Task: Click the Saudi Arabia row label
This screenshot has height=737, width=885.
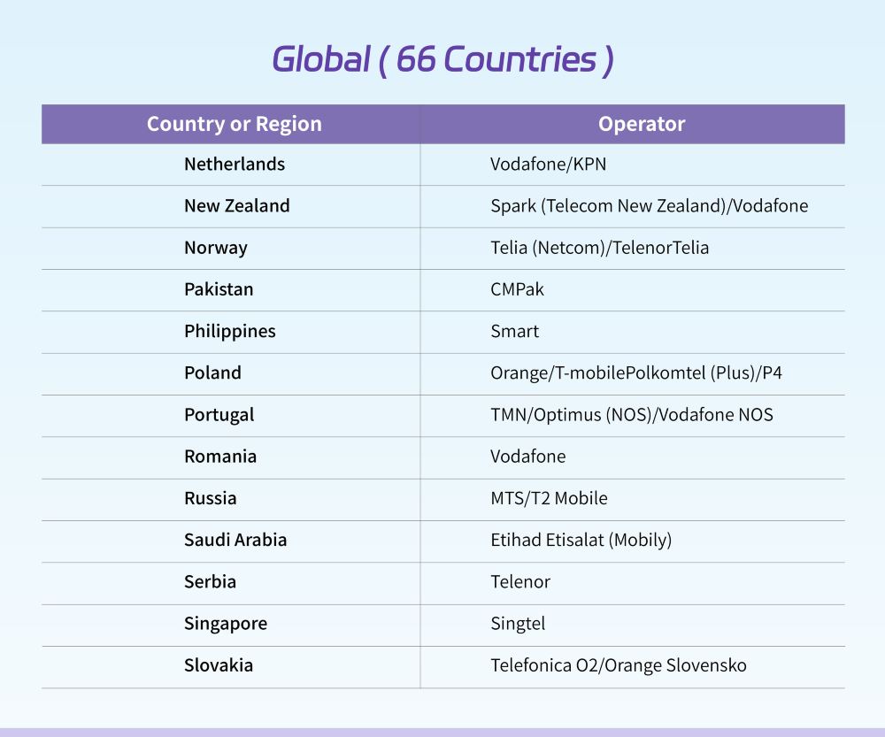Action: click(236, 540)
